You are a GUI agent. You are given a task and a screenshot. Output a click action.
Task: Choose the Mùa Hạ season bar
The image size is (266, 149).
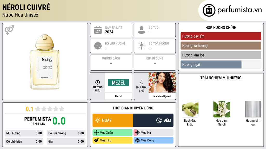coord(154,133)
